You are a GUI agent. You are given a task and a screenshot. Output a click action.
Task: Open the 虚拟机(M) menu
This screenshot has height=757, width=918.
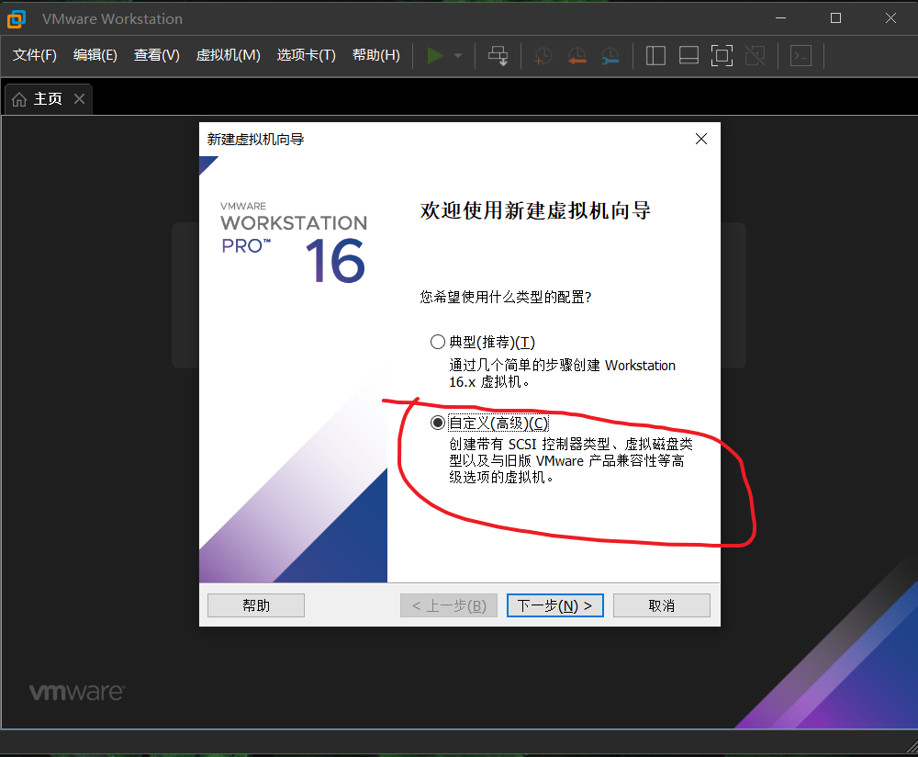(x=228, y=55)
